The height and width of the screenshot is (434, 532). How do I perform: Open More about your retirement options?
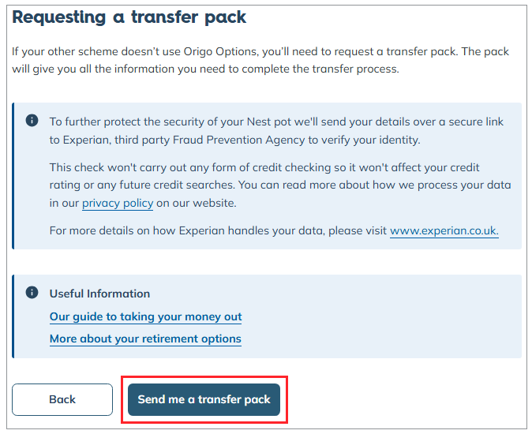(x=145, y=339)
